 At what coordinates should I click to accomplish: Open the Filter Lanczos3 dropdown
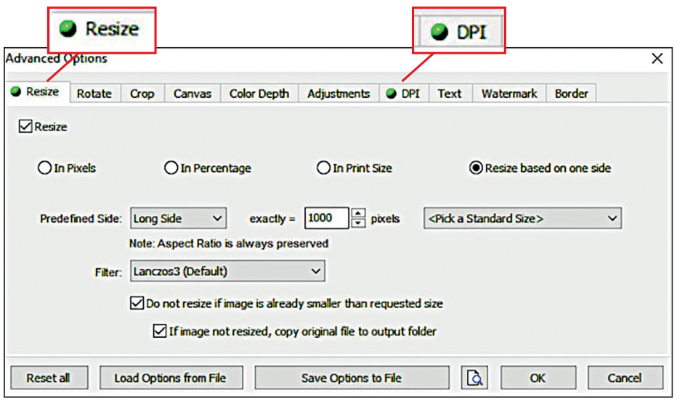point(227,271)
